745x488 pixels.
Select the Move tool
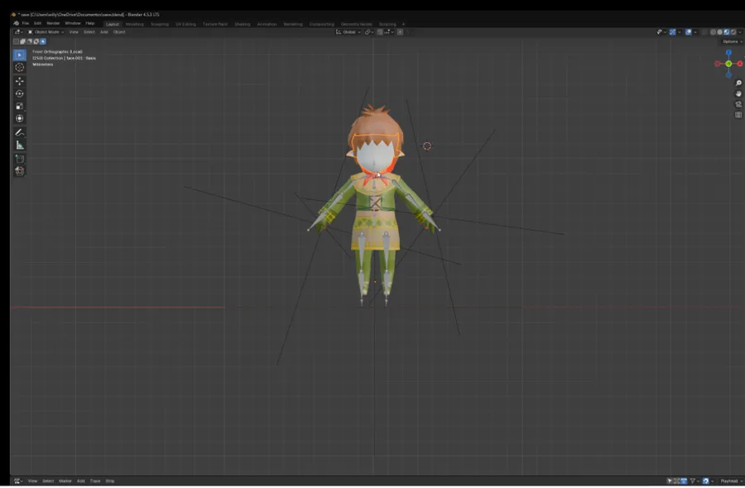[20, 81]
